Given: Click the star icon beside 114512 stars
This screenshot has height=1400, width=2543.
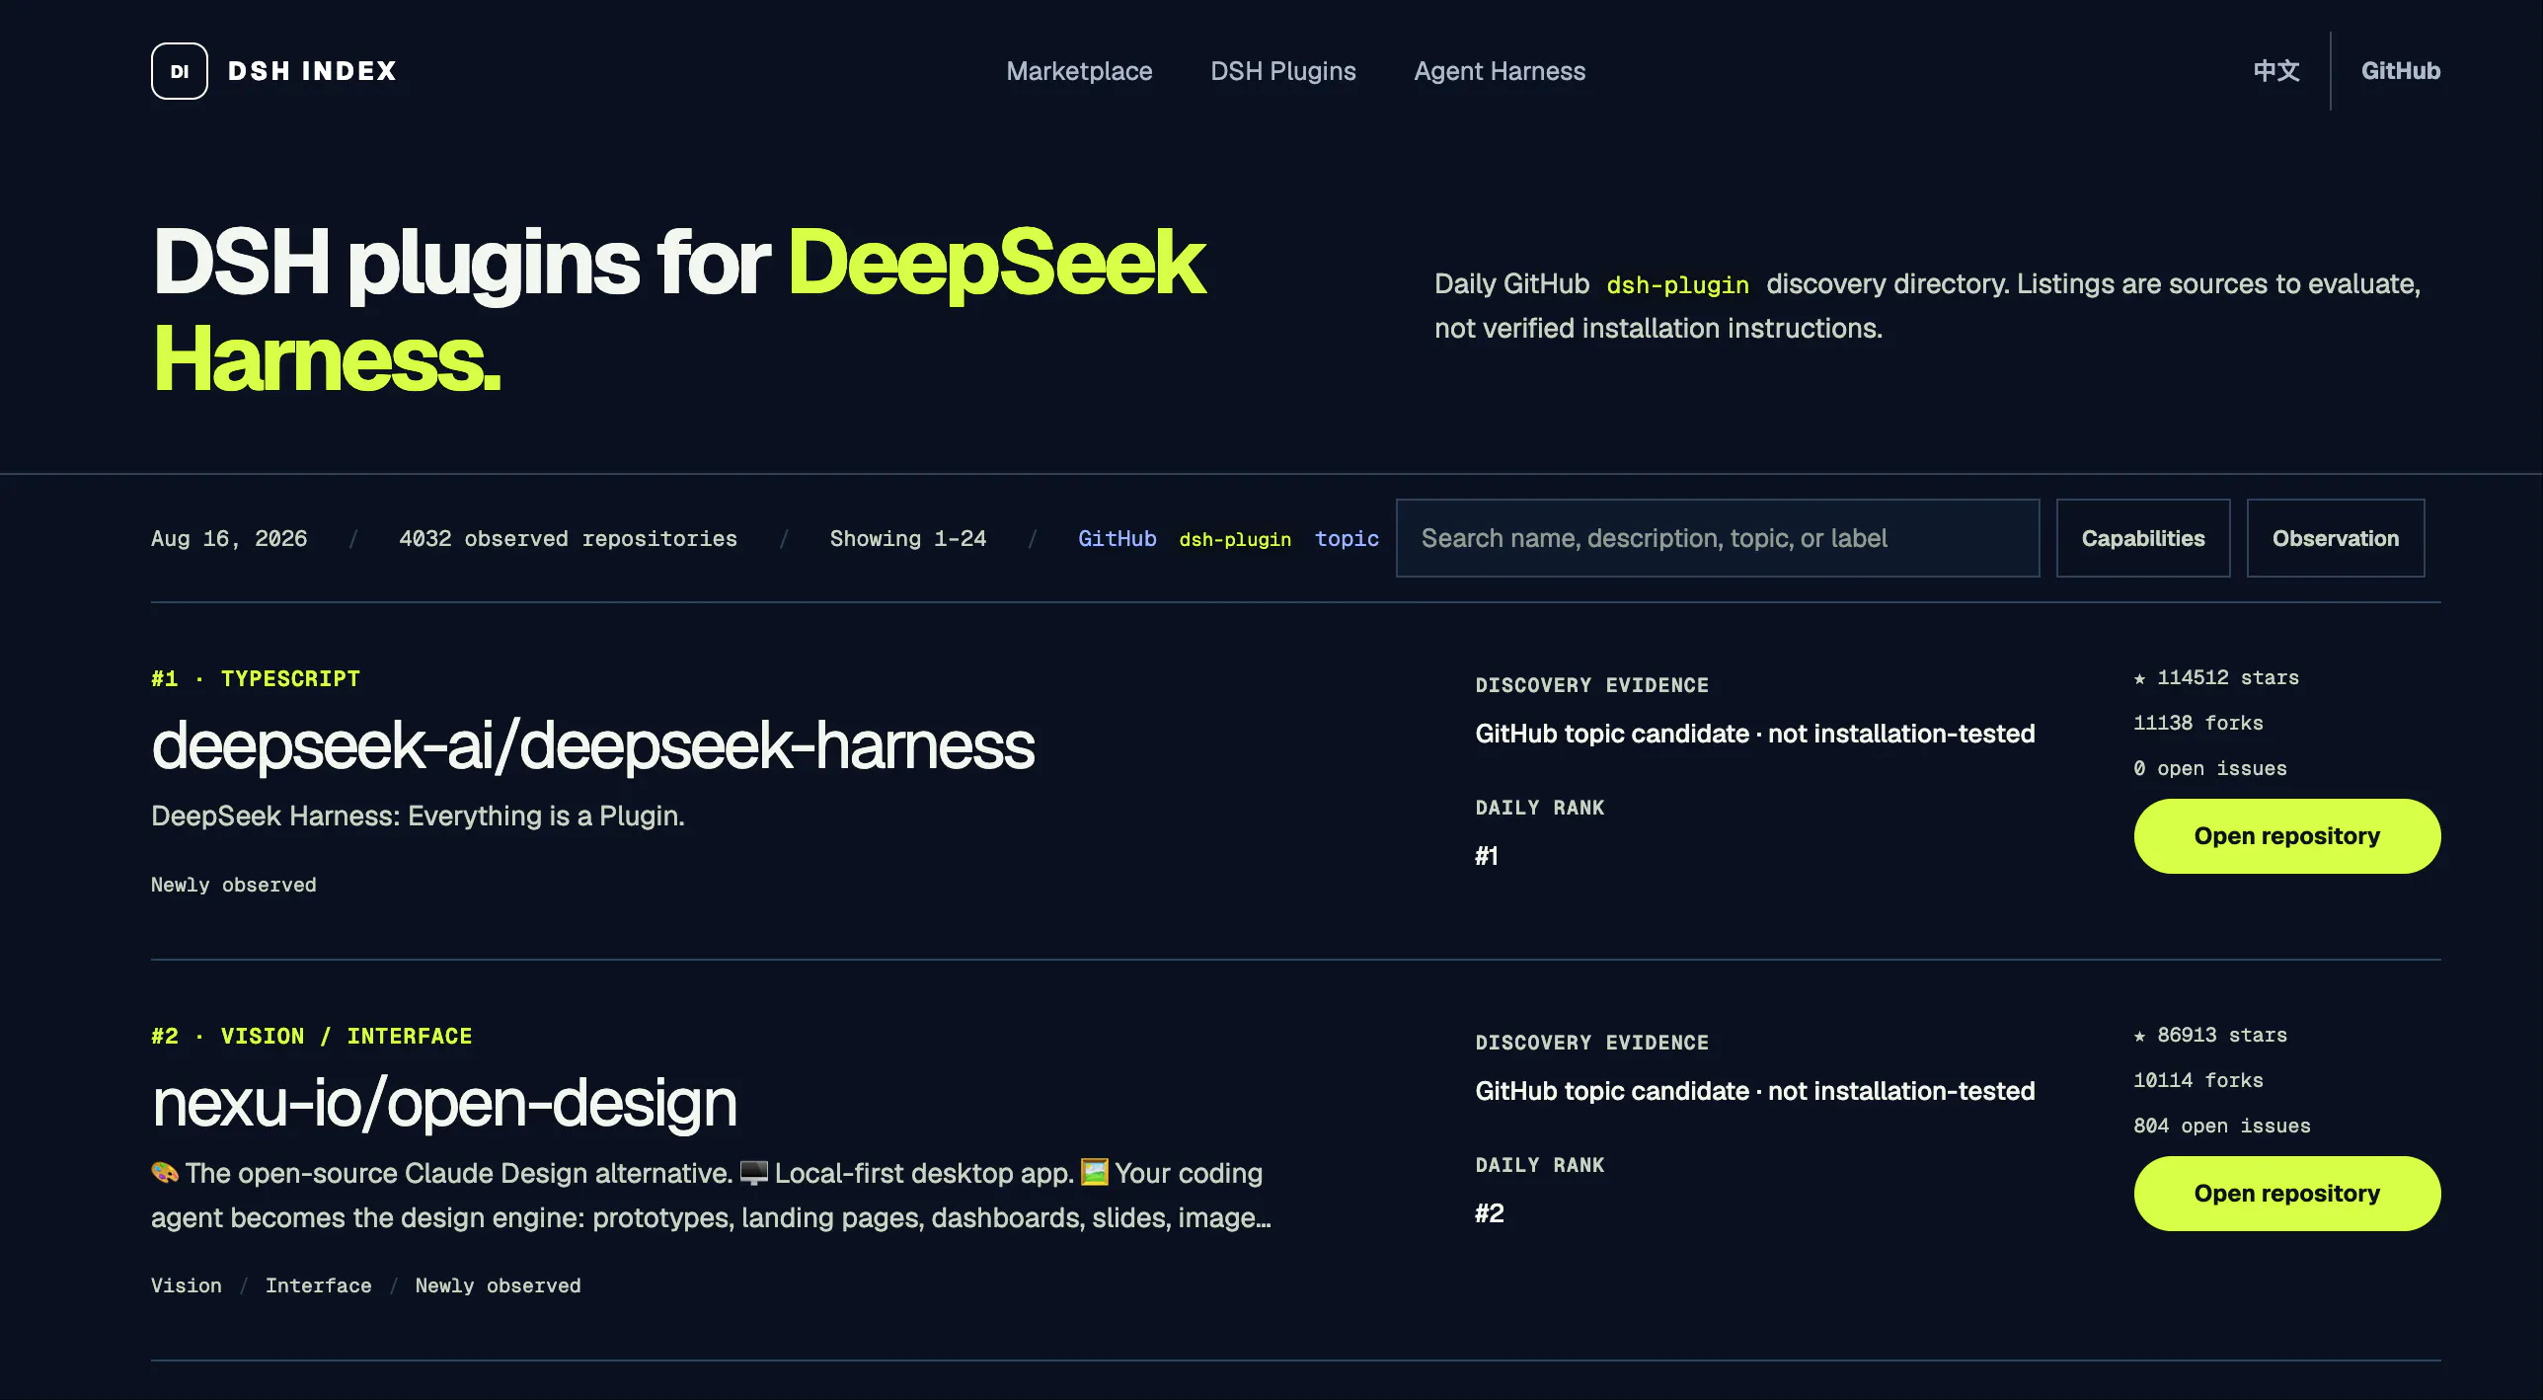Looking at the screenshot, I should tap(2139, 678).
